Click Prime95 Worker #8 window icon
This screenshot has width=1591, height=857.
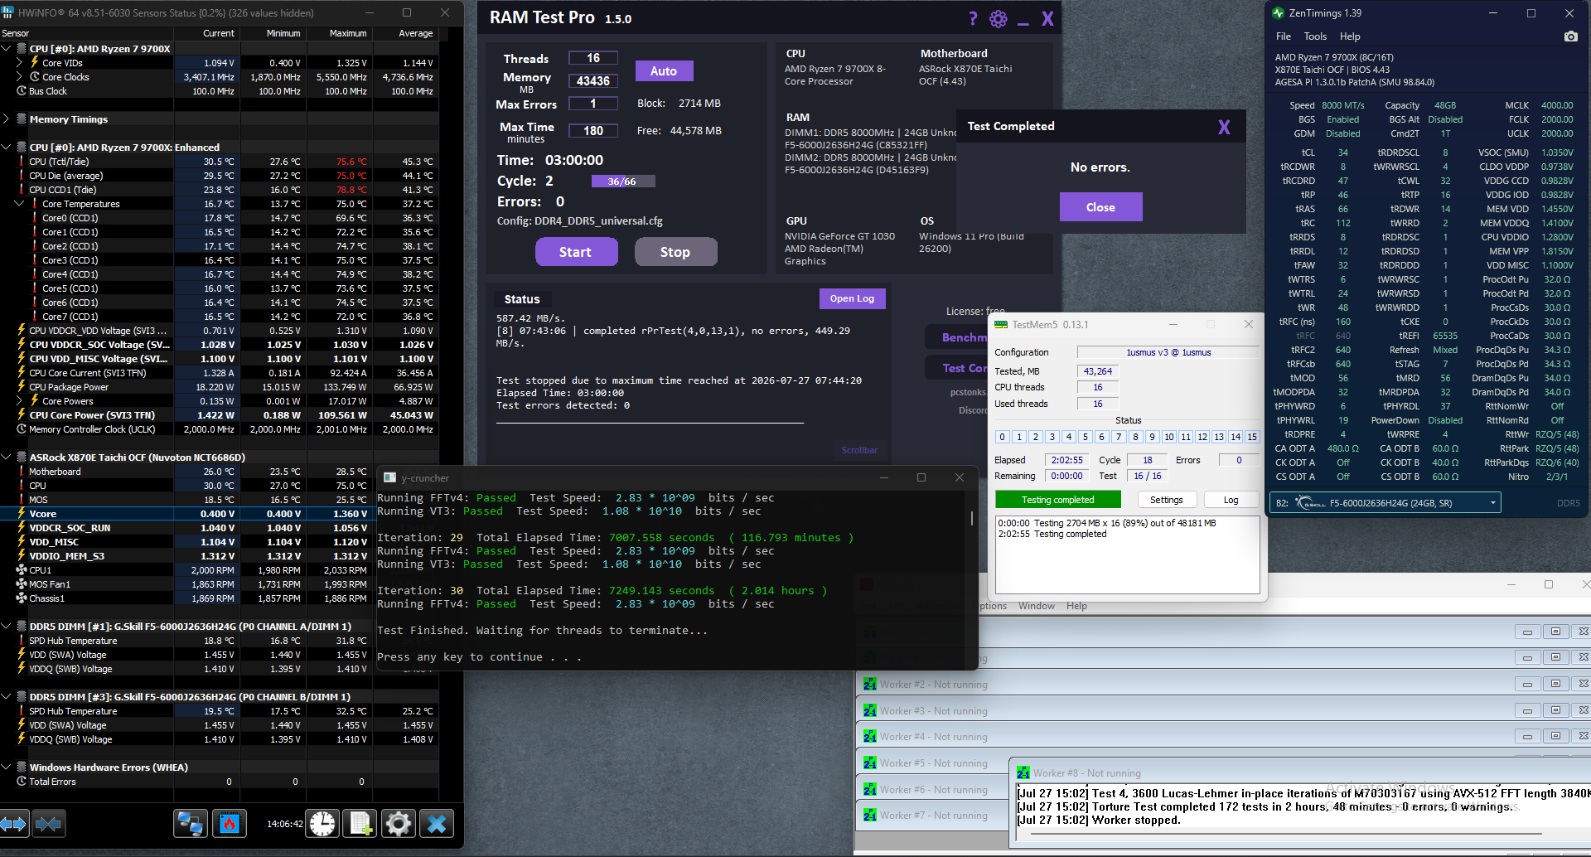1023,773
